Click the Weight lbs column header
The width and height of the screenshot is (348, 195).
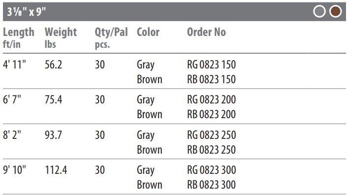click(x=61, y=38)
